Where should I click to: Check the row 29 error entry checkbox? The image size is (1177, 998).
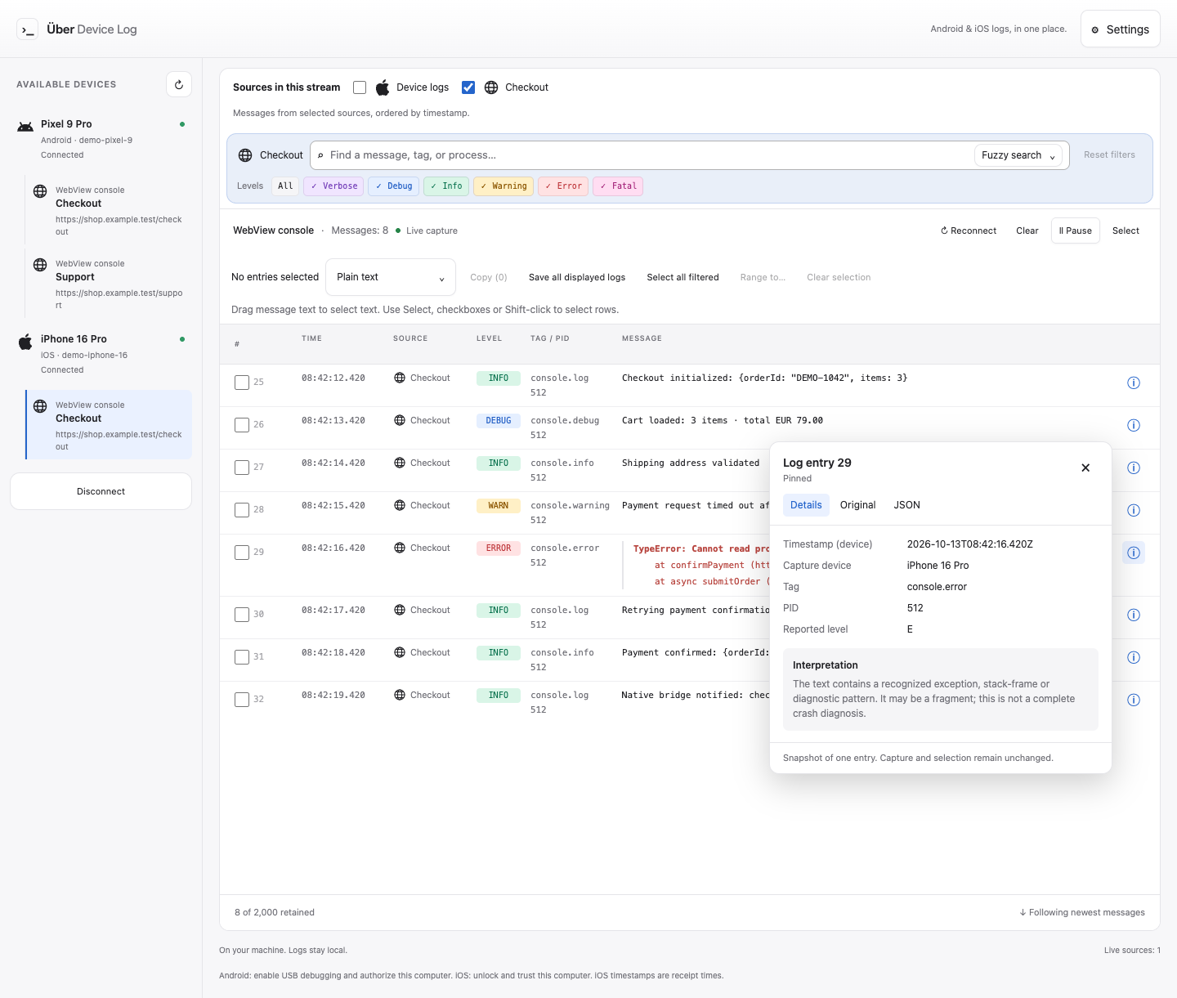tap(242, 553)
